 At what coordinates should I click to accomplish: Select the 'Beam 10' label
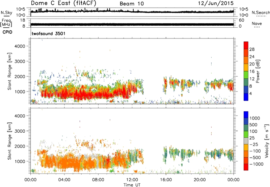(x=132, y=4)
